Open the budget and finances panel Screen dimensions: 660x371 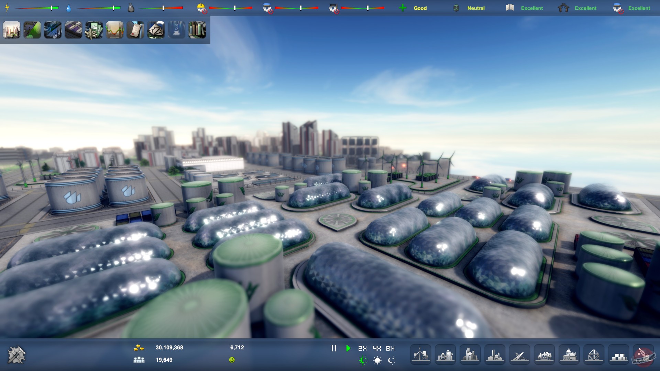point(94,30)
